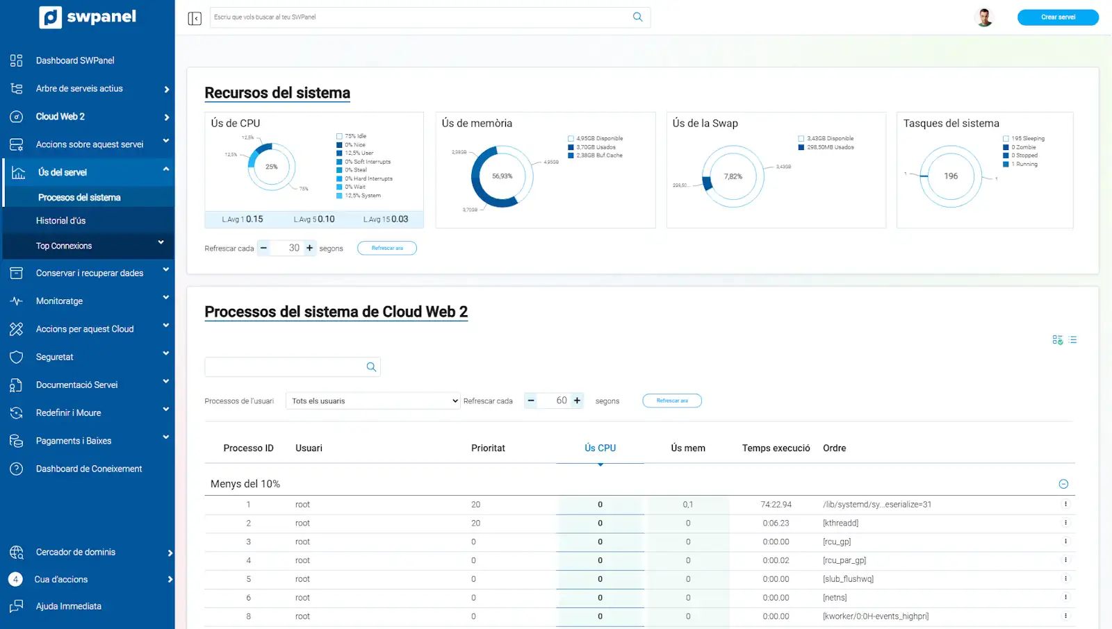1112x629 pixels.
Task: Click the Monitoratge pulse icon
Action: (17, 301)
